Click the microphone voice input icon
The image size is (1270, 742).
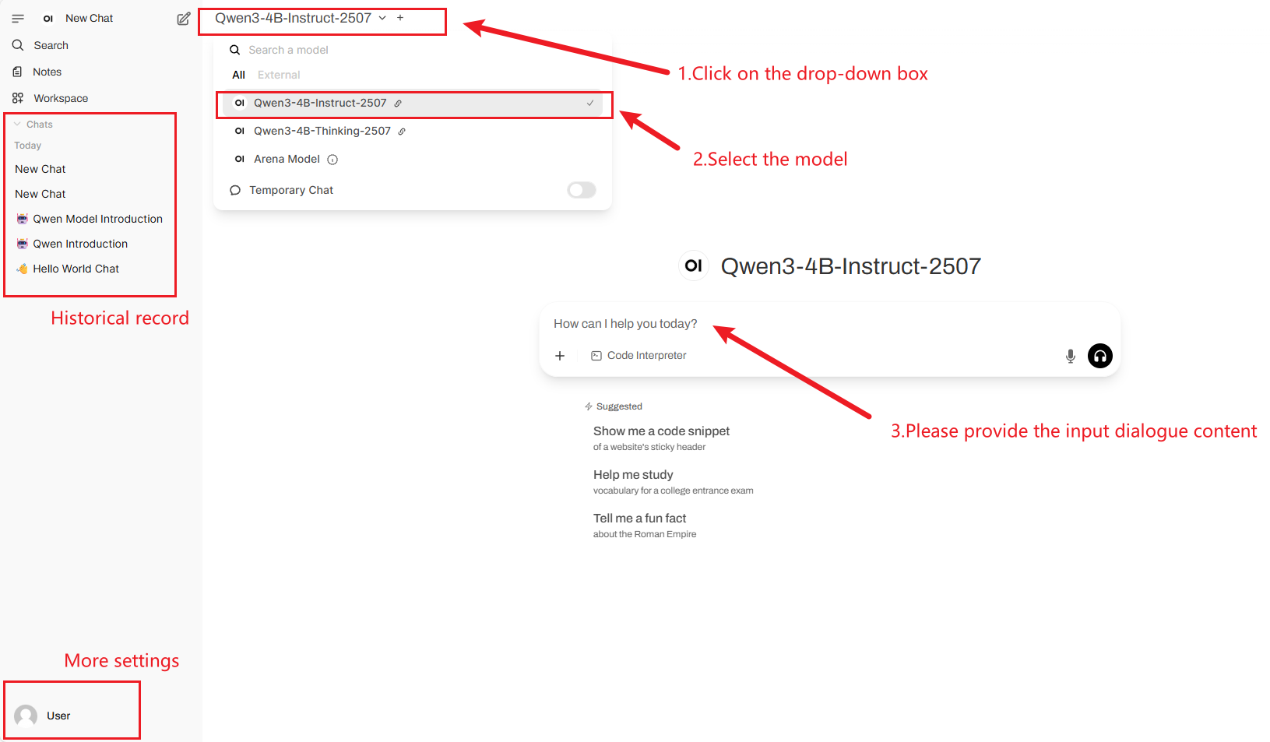coord(1070,356)
